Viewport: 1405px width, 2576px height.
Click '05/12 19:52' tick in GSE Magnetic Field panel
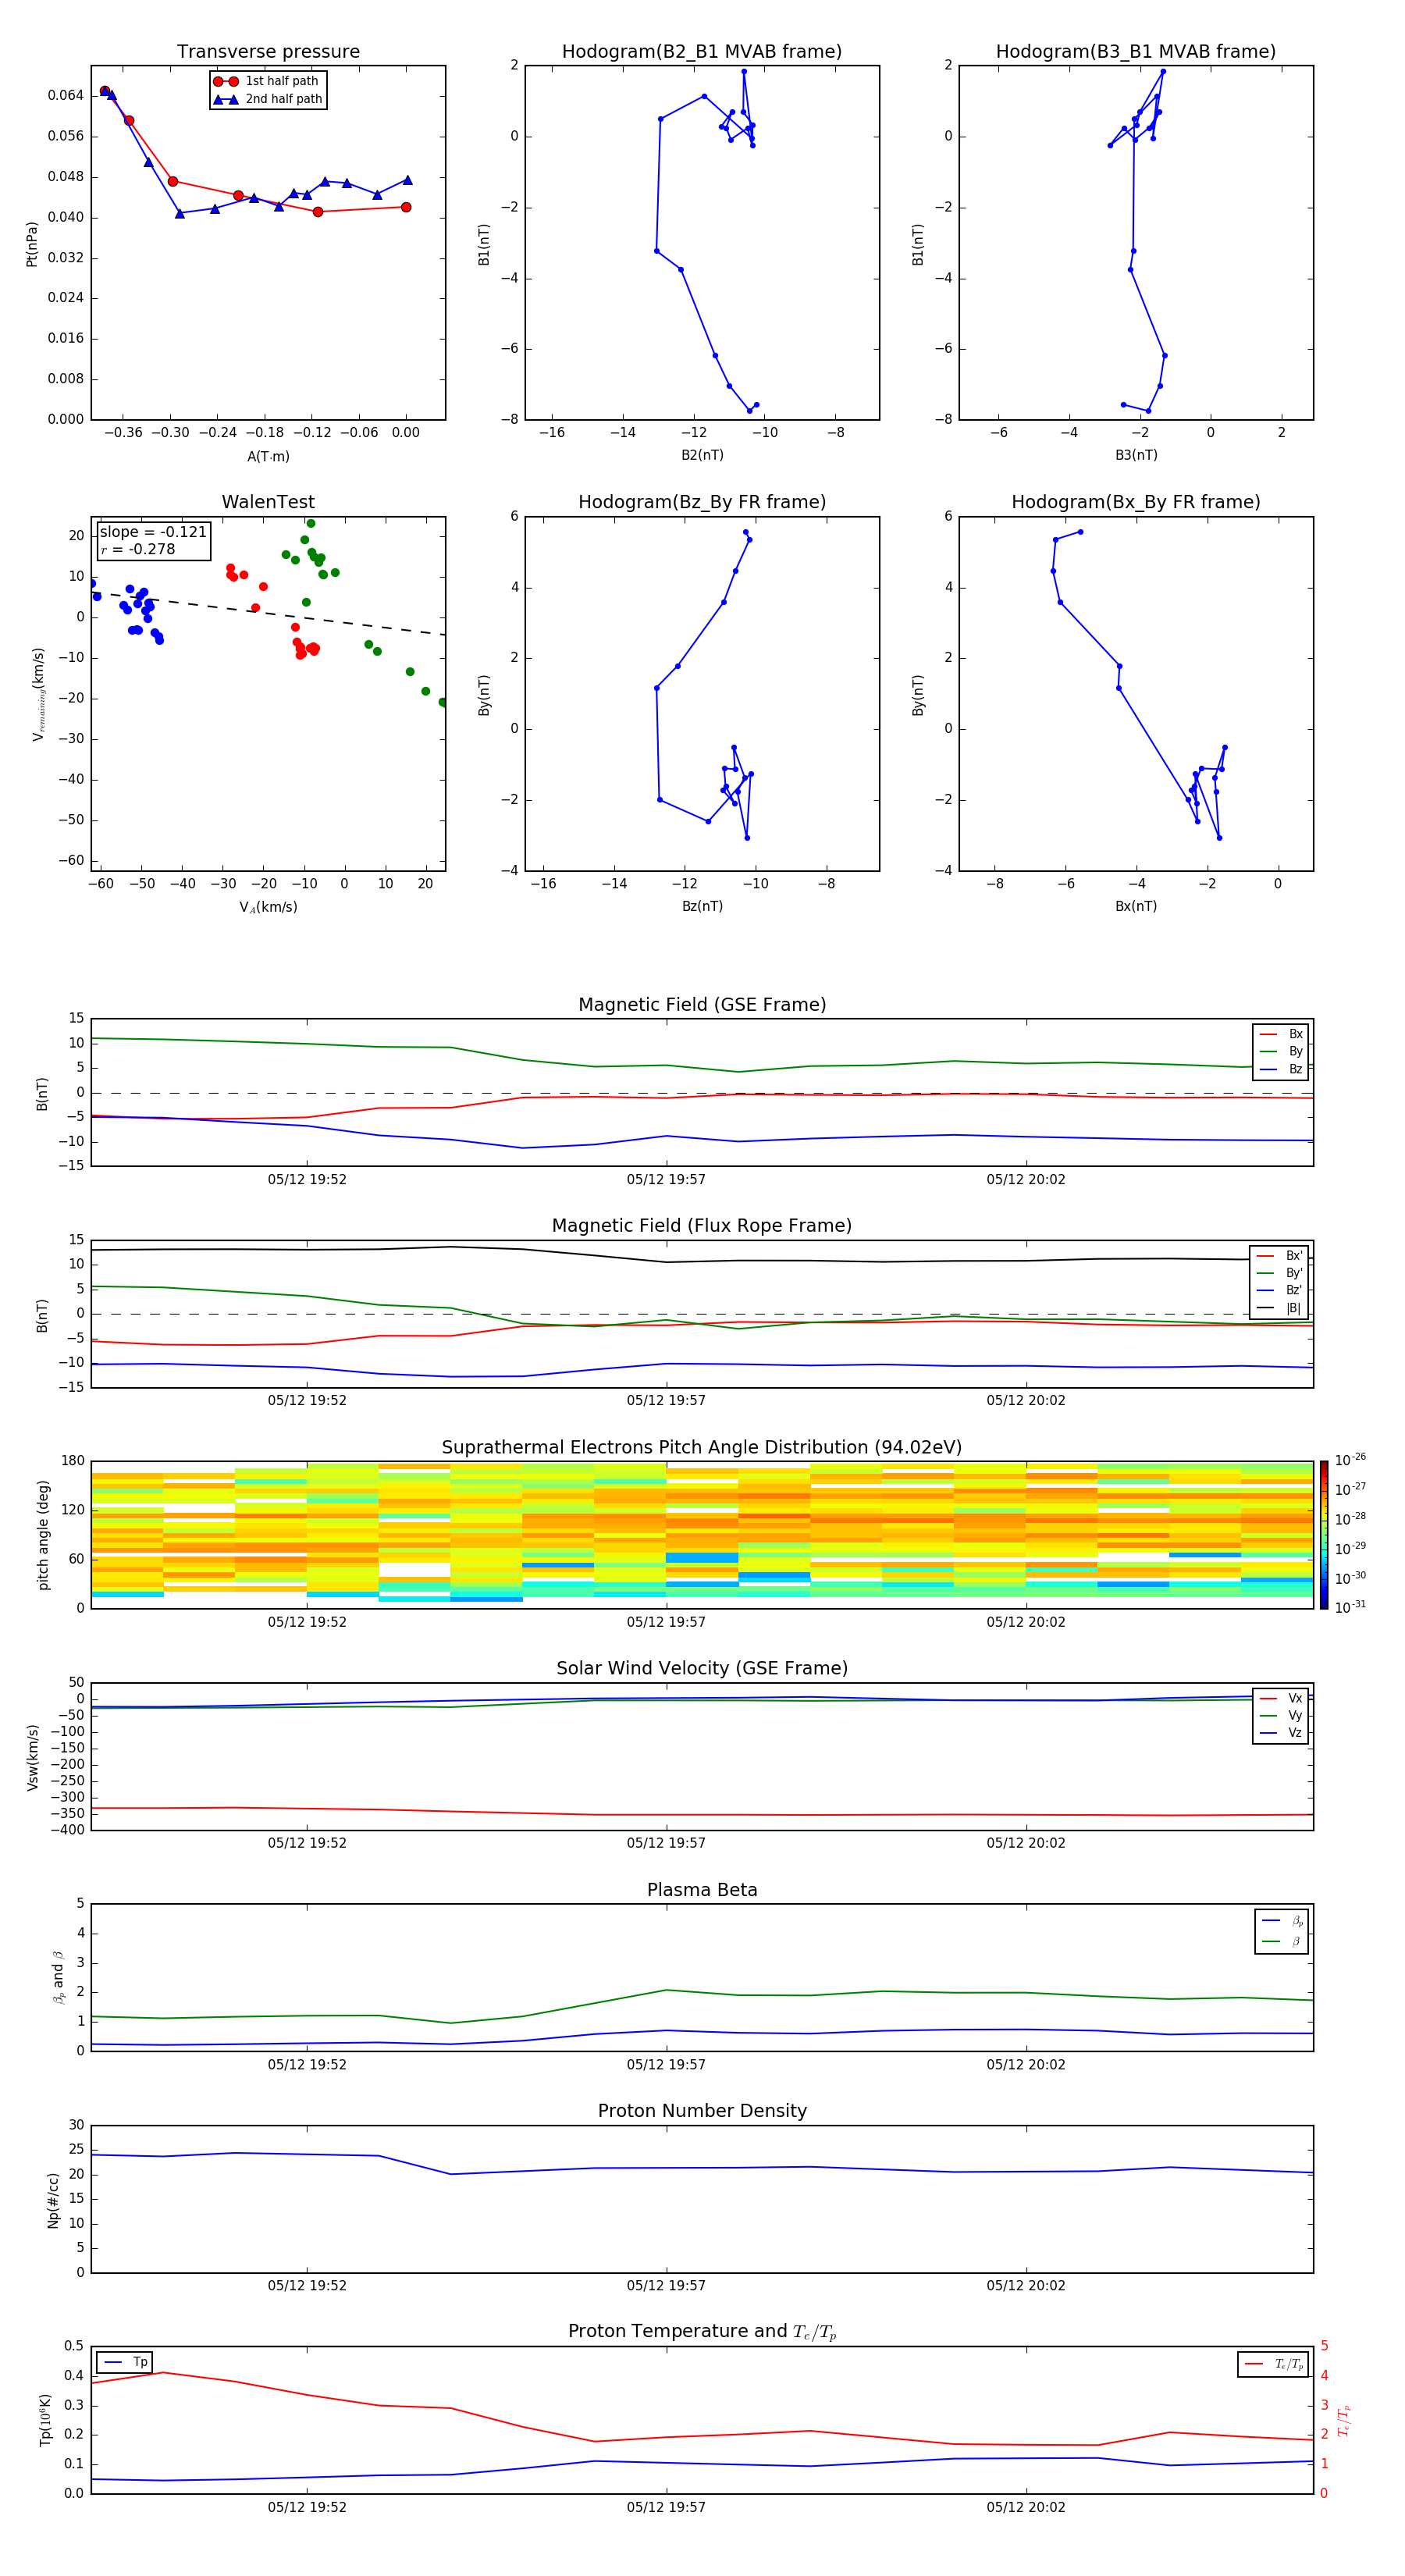tap(307, 1179)
